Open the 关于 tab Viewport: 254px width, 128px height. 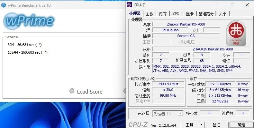click(x=223, y=14)
